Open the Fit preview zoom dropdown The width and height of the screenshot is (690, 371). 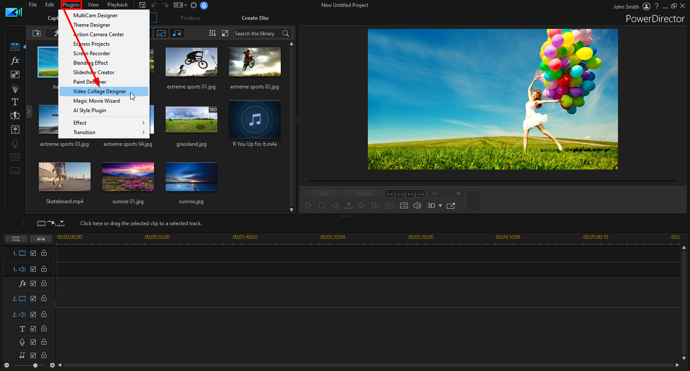445,194
